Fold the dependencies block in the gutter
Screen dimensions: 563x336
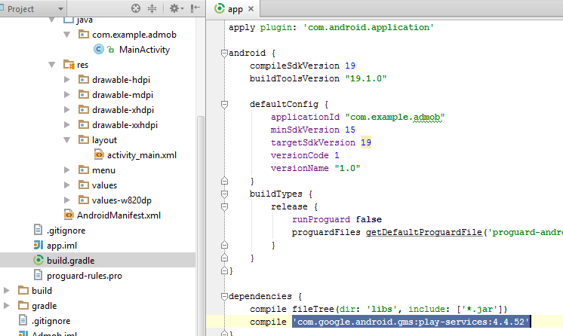point(224,296)
